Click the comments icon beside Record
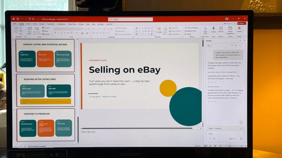This screenshot has height=158, width=282. tap(235, 24)
